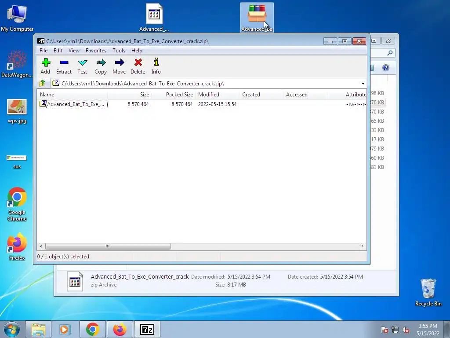
Task: Open the Edit menu
Action: pos(58,51)
